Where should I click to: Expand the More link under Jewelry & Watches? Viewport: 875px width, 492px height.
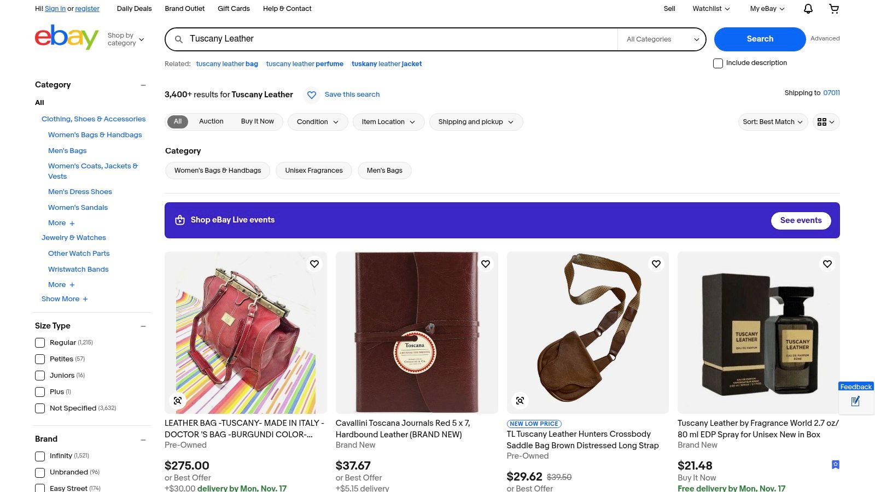click(x=61, y=284)
